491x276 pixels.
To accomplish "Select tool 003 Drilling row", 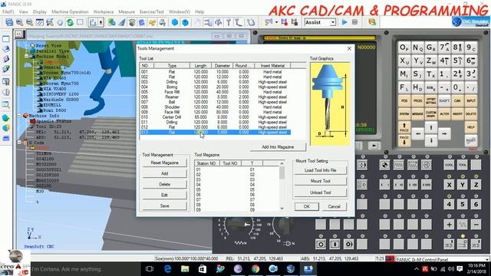I will pos(216,82).
